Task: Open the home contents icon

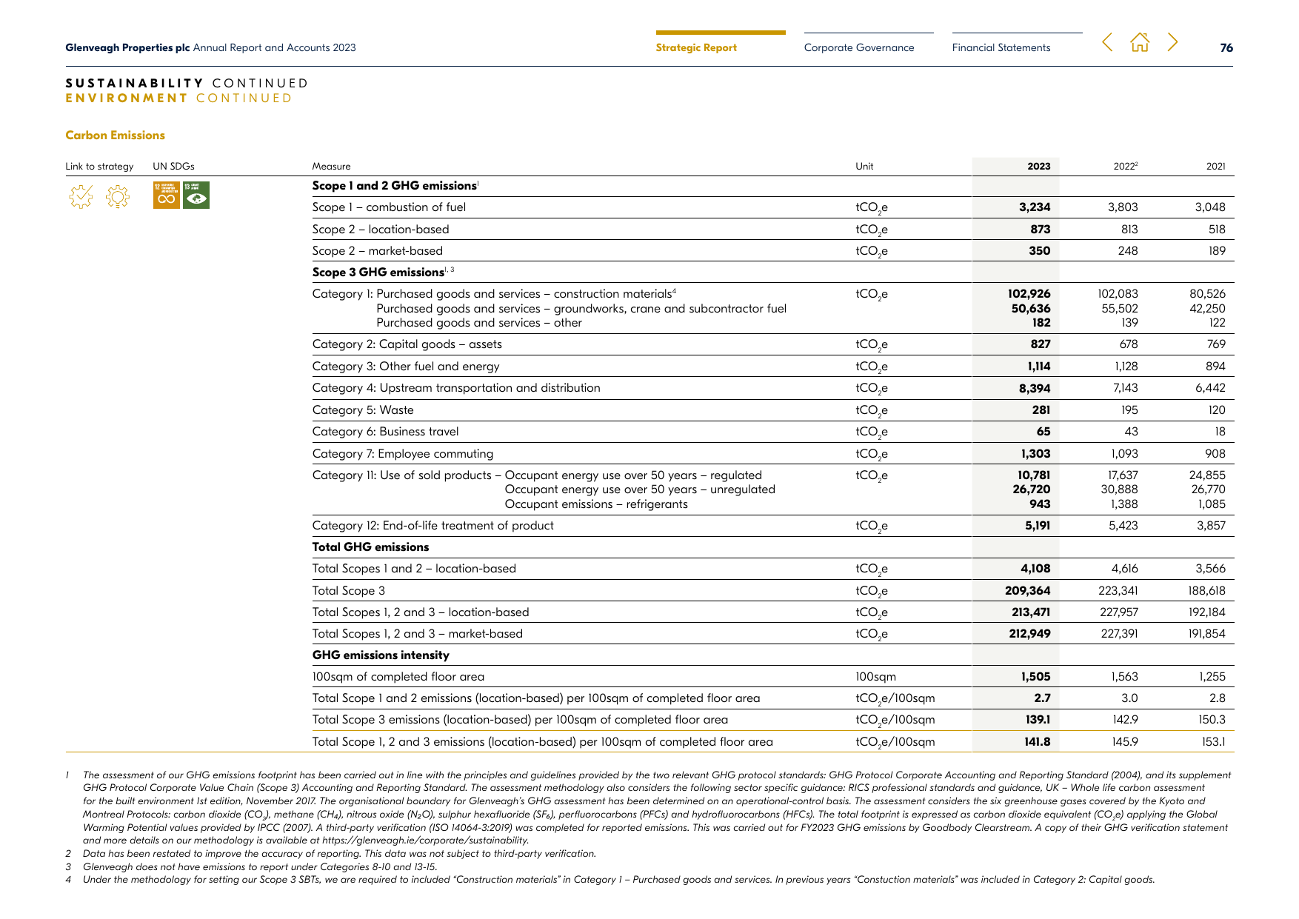Action: (x=1140, y=42)
